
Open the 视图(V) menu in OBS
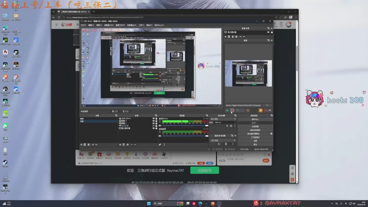coord(99,25)
